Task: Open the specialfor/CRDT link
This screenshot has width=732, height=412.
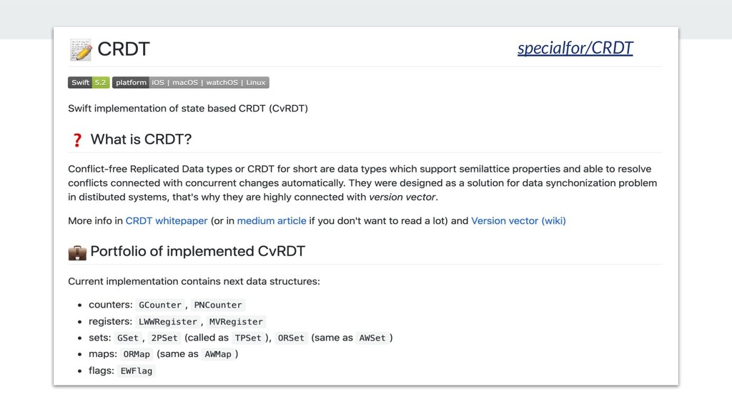Action: click(575, 48)
